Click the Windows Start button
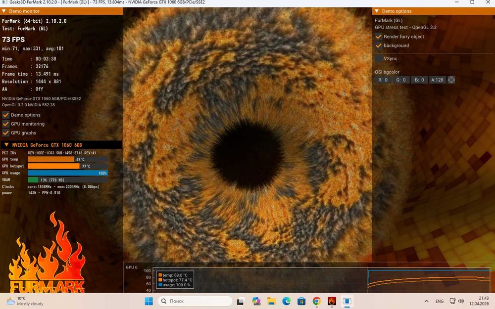The image size is (495, 309). pos(148,301)
